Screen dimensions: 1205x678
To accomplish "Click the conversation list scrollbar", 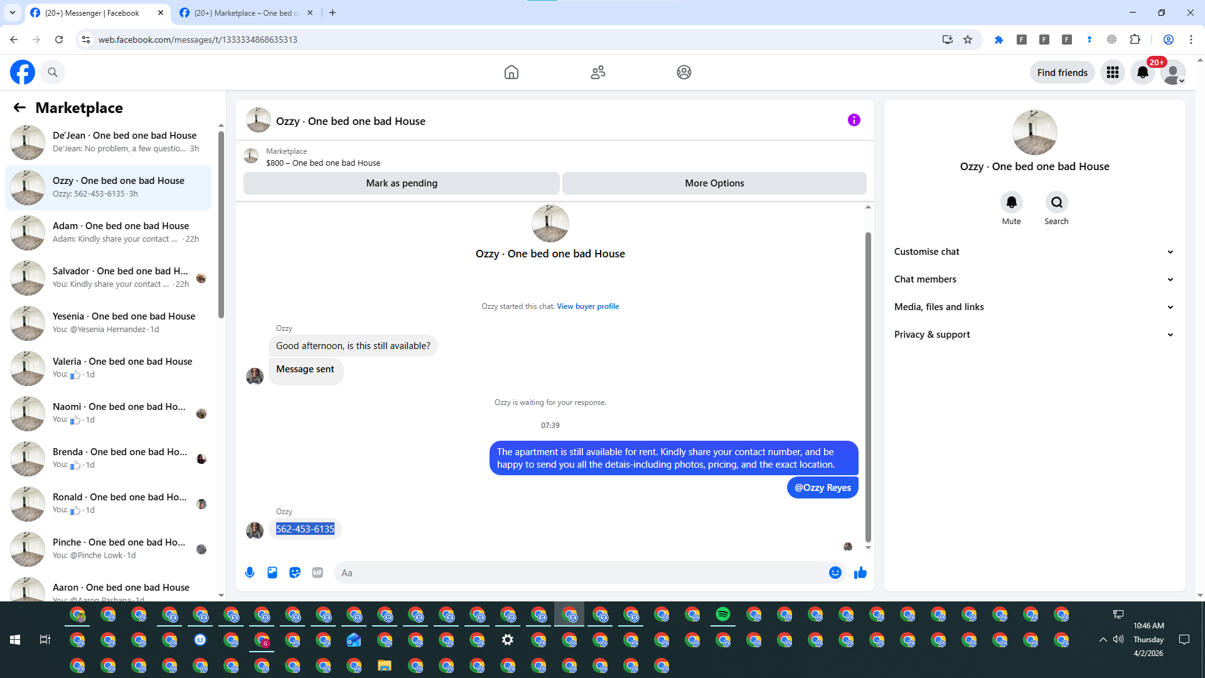I will 221,224.
